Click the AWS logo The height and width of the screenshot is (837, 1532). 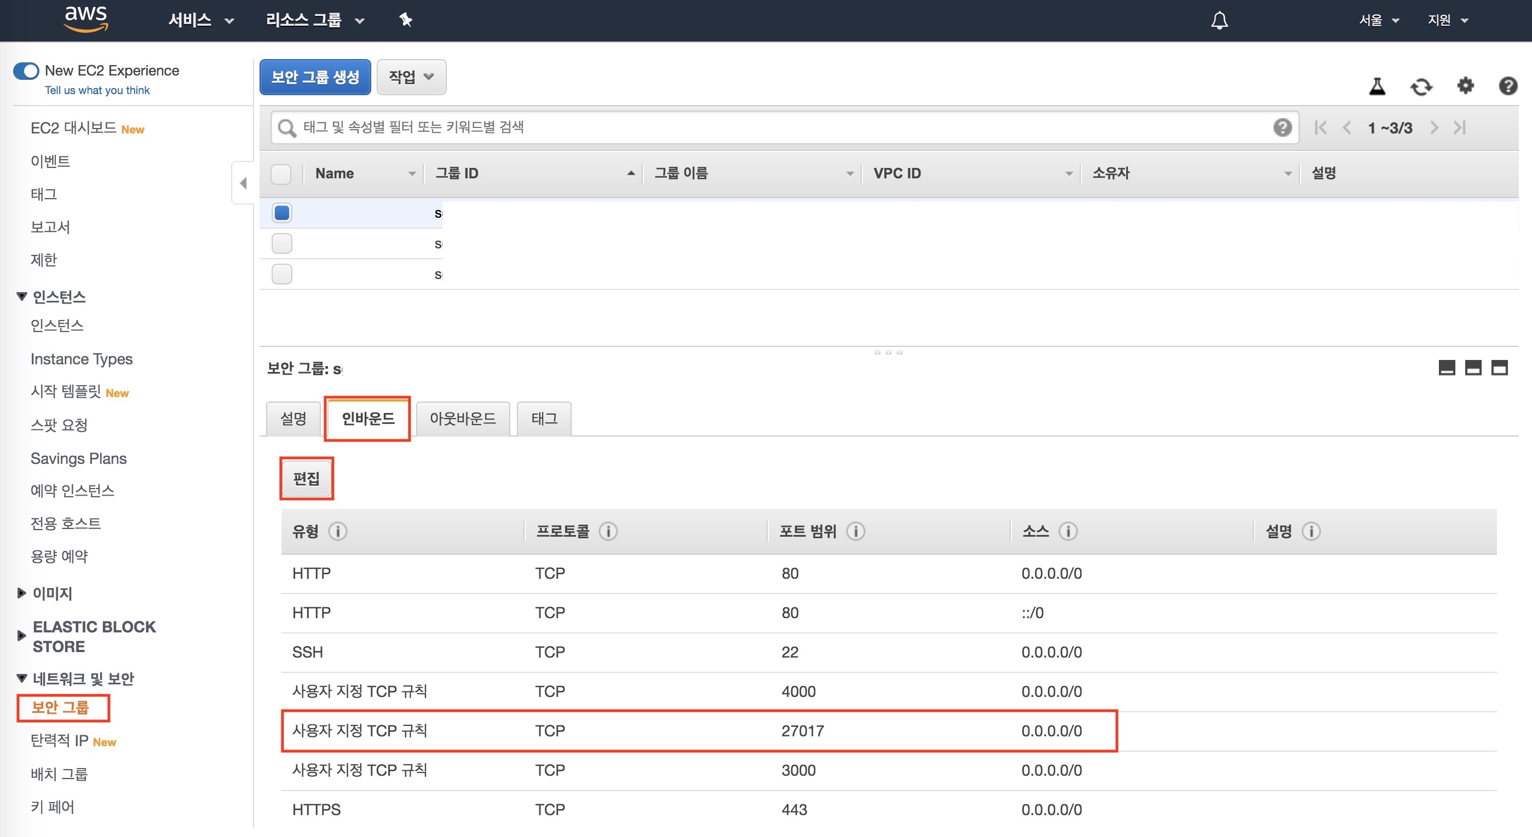click(85, 19)
